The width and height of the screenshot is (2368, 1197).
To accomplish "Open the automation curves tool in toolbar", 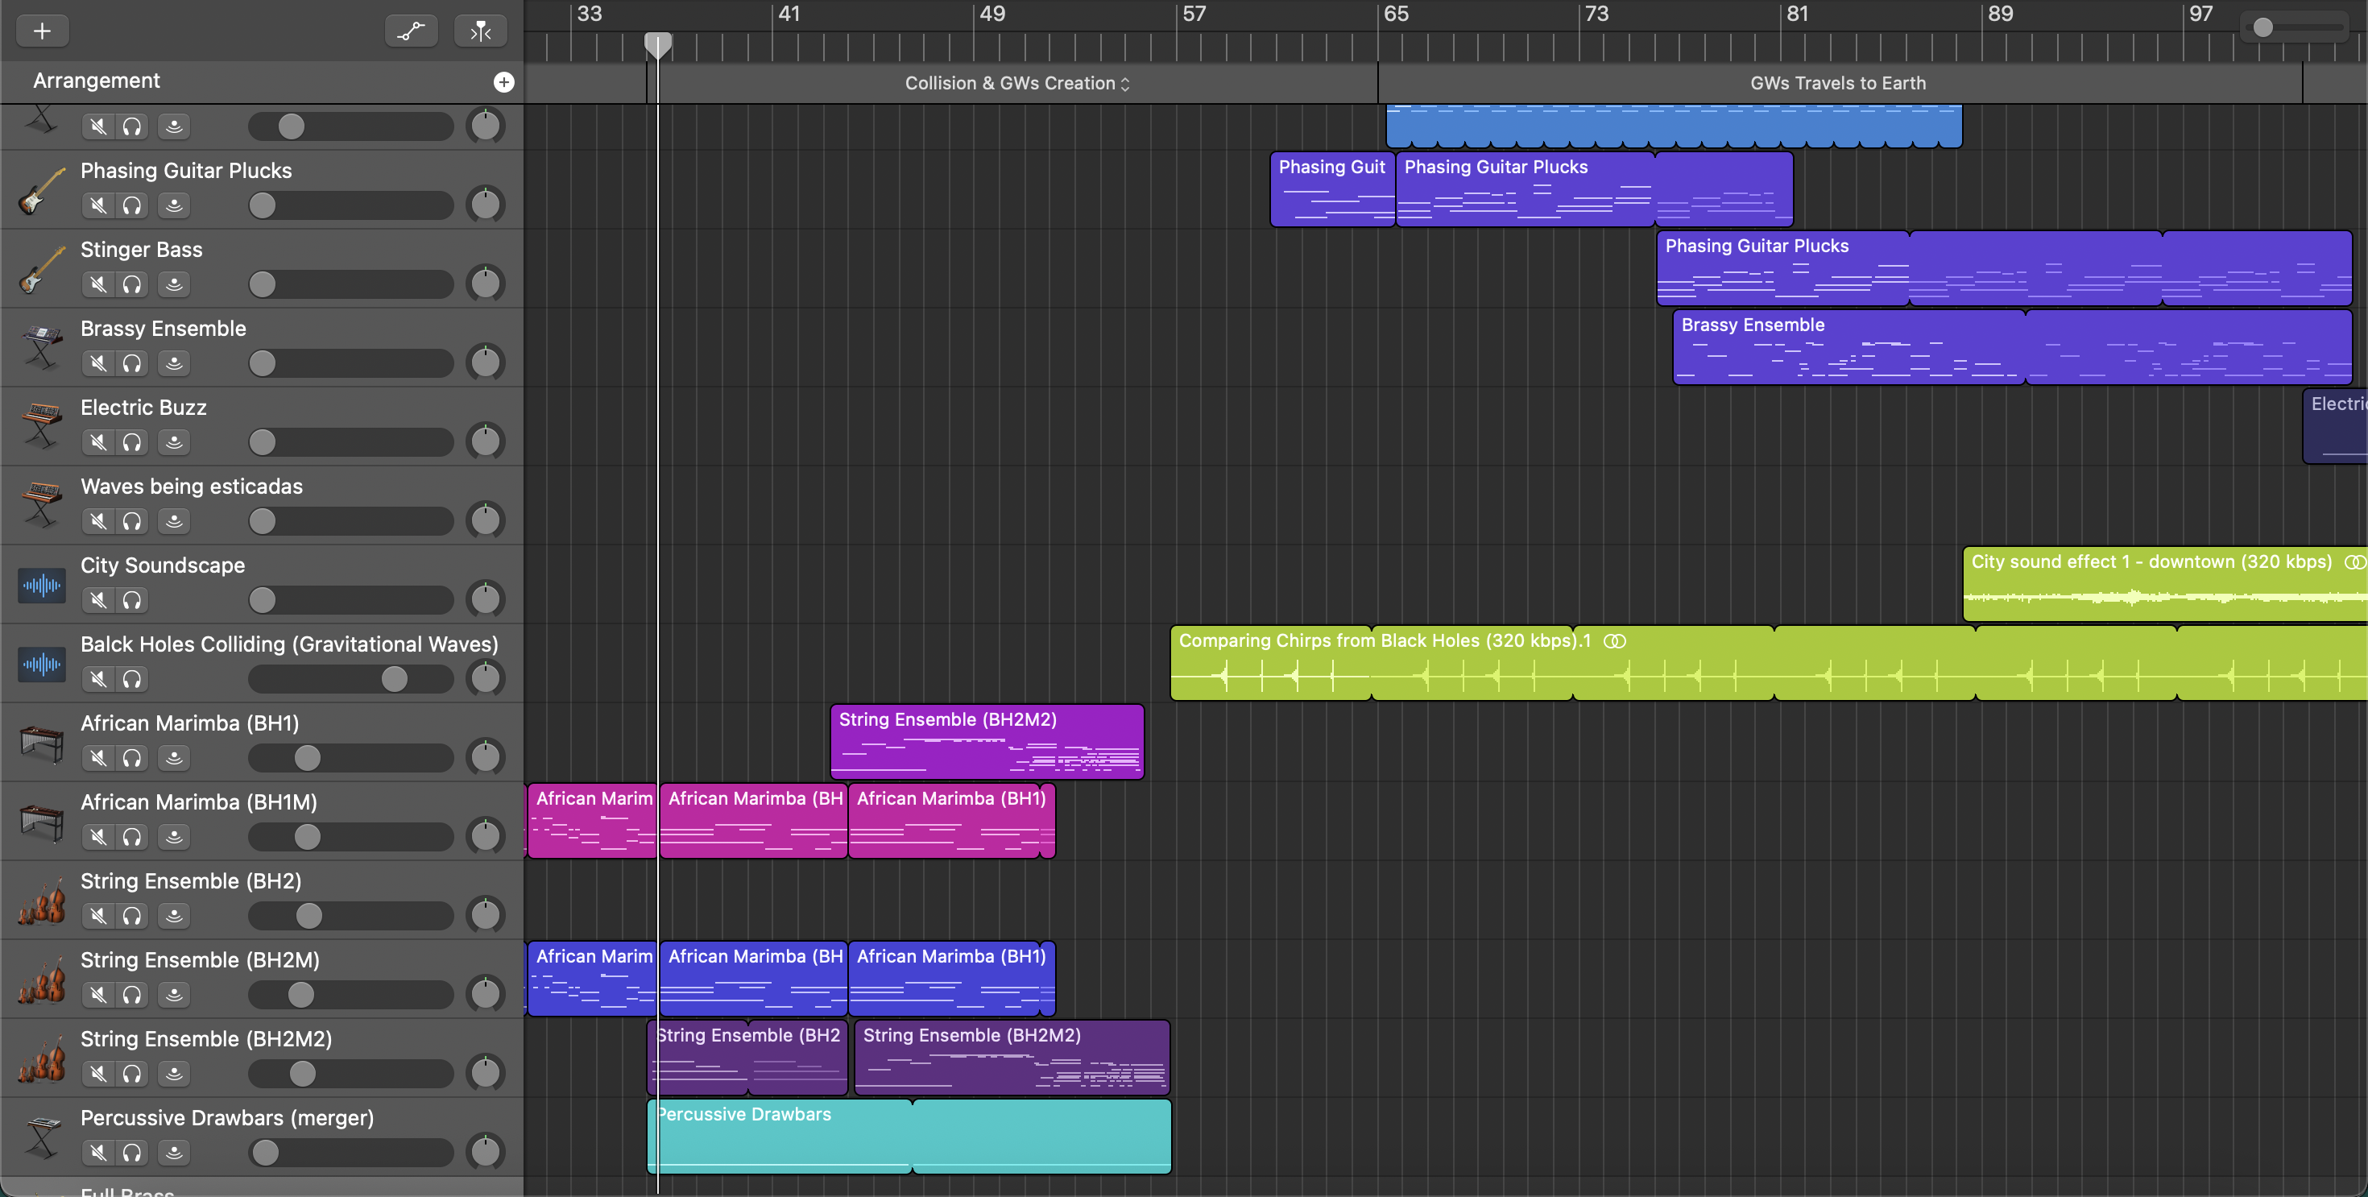I will pos(411,31).
